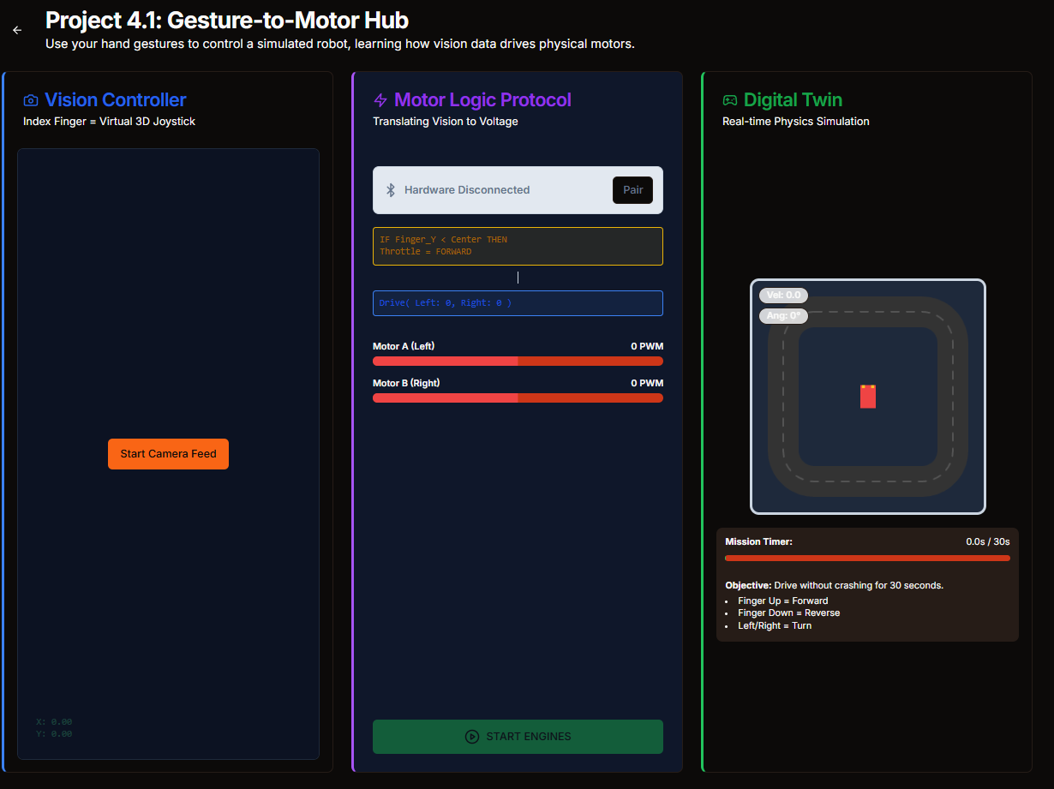Click the Mission Timer progress bar
The image size is (1054, 789).
coord(867,559)
